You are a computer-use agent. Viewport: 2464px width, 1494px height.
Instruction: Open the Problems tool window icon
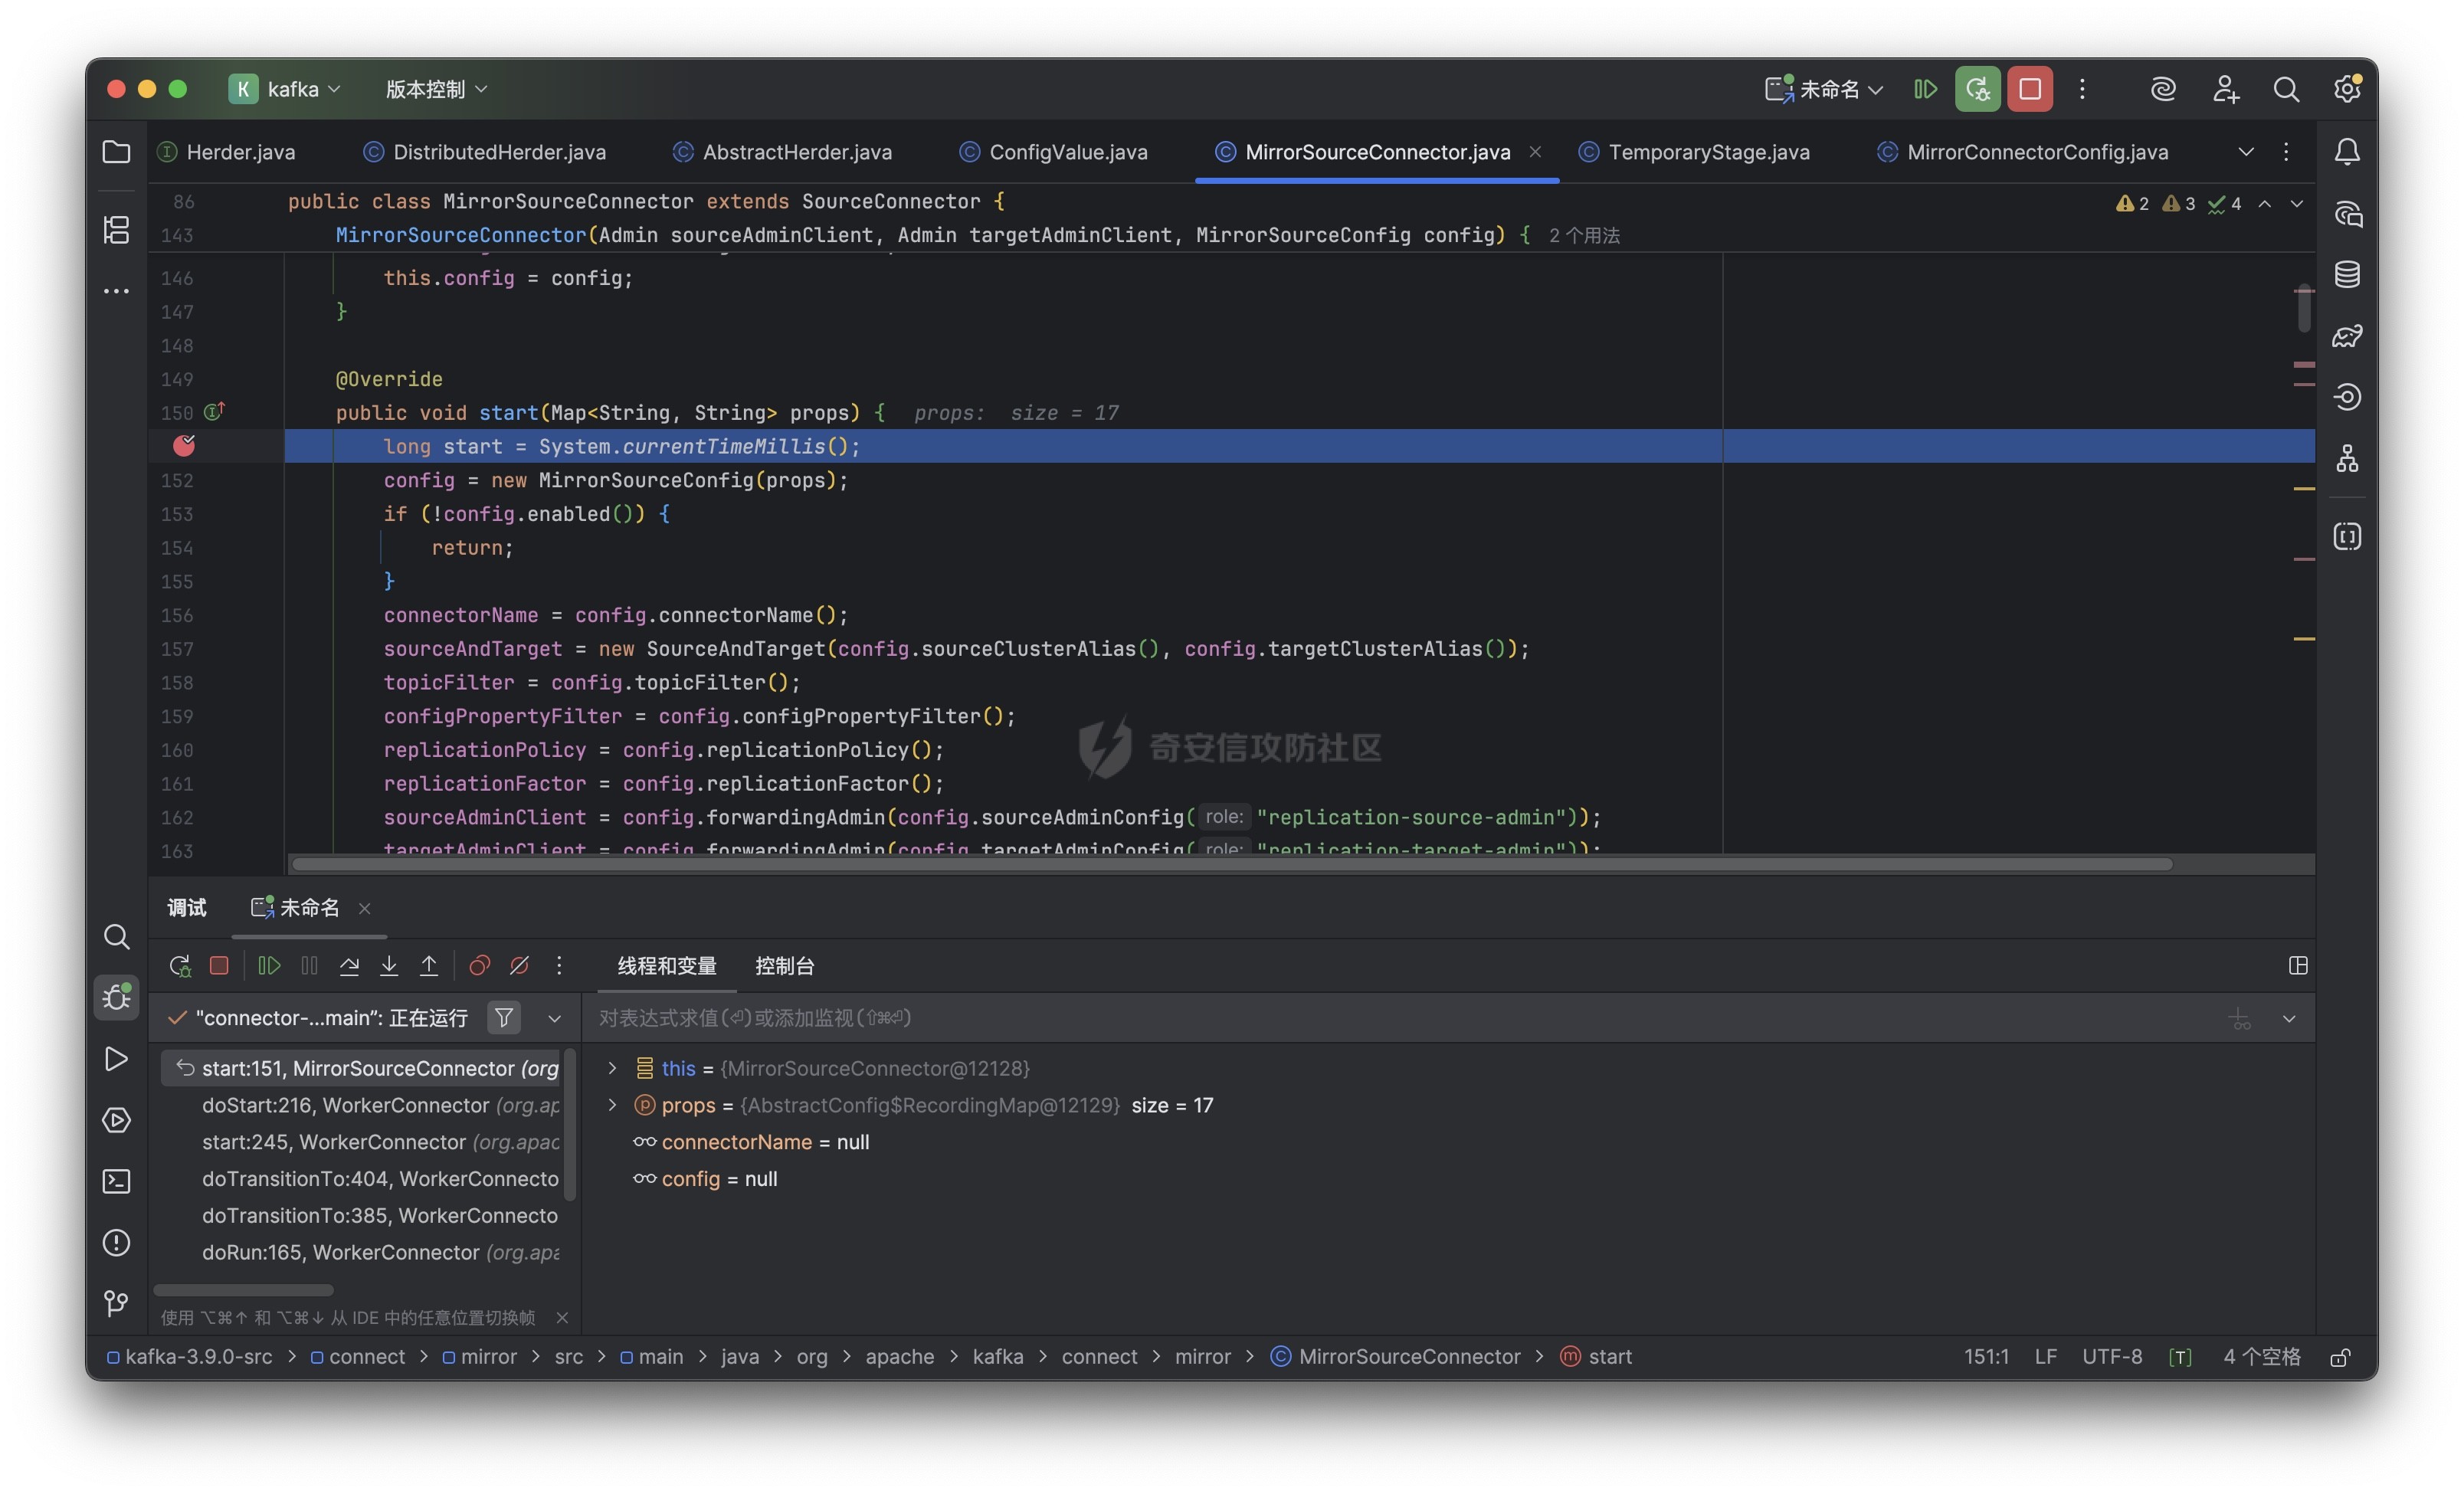[116, 1242]
